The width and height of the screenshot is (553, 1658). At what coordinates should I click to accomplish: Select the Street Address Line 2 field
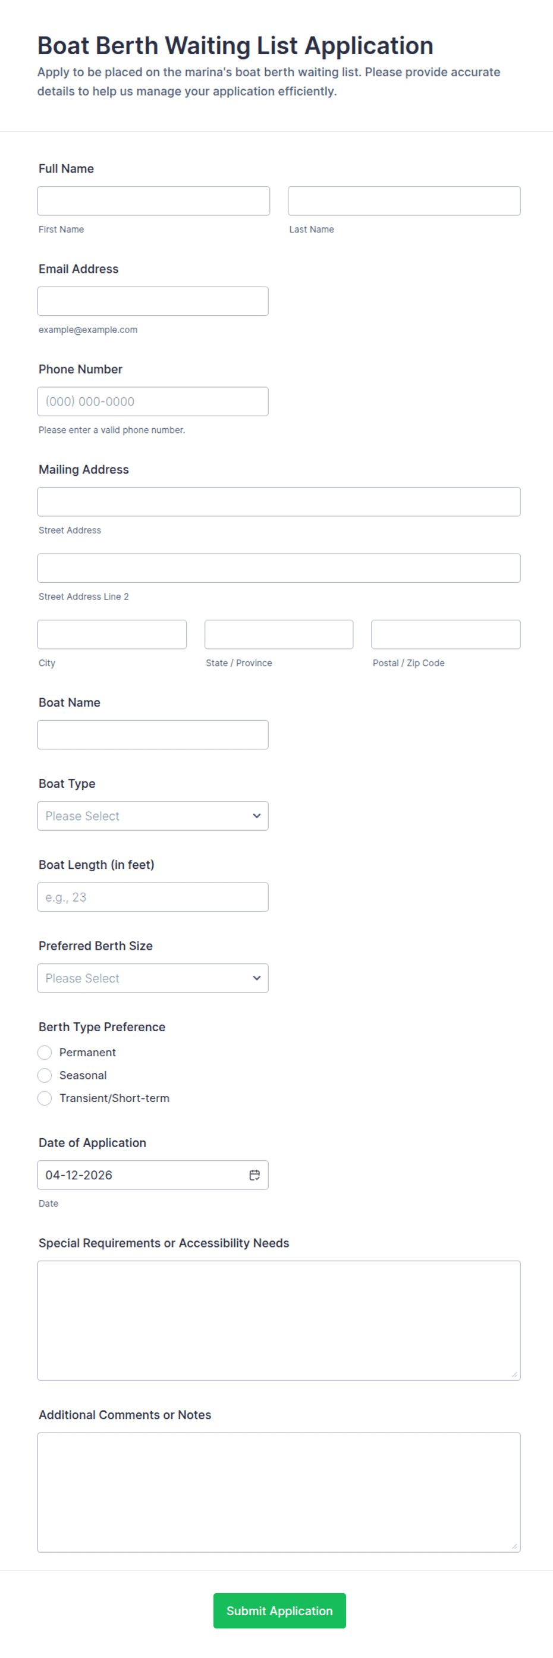pos(279,568)
